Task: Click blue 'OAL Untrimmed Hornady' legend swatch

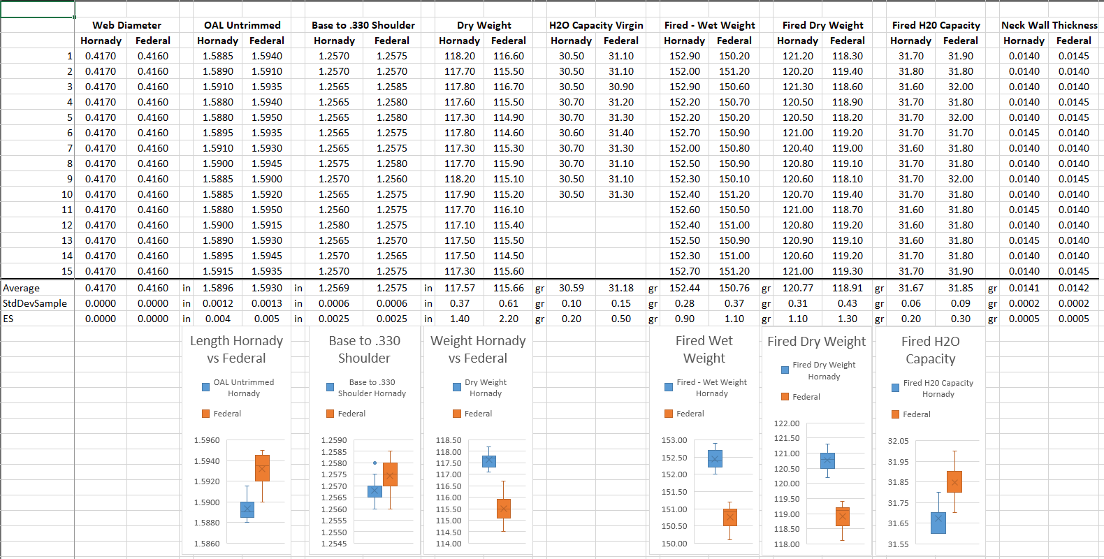Action: click(x=205, y=387)
